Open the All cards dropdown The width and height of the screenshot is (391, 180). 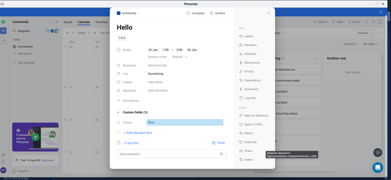(371, 44)
